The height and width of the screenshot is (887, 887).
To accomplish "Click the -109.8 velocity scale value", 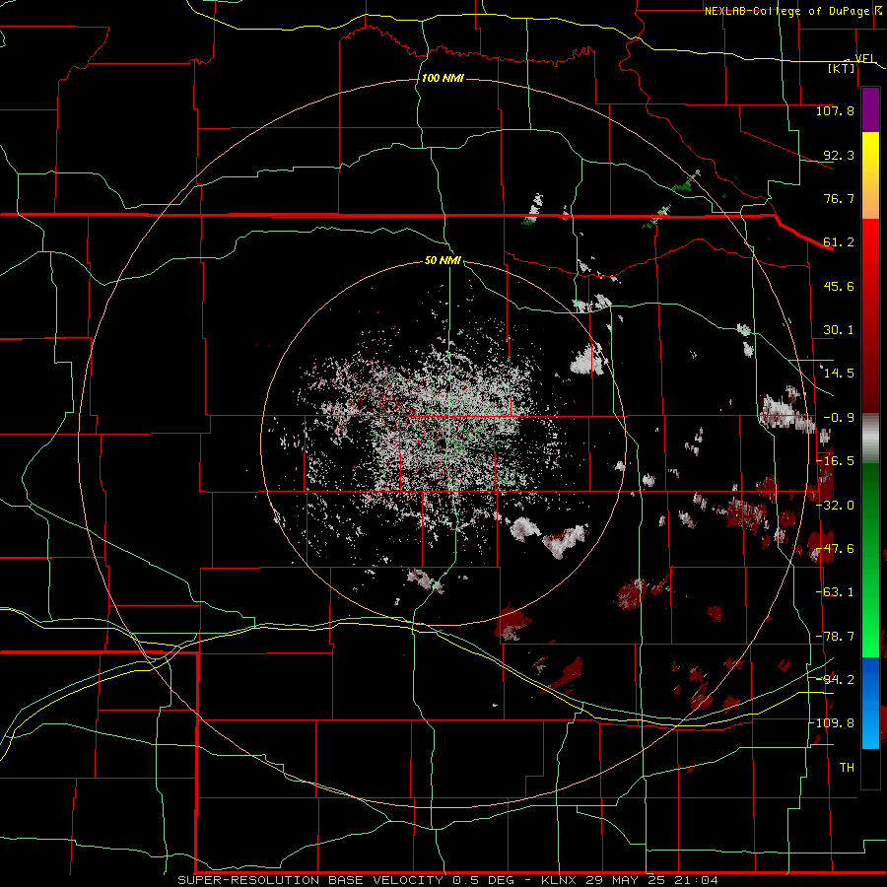I will [x=832, y=723].
